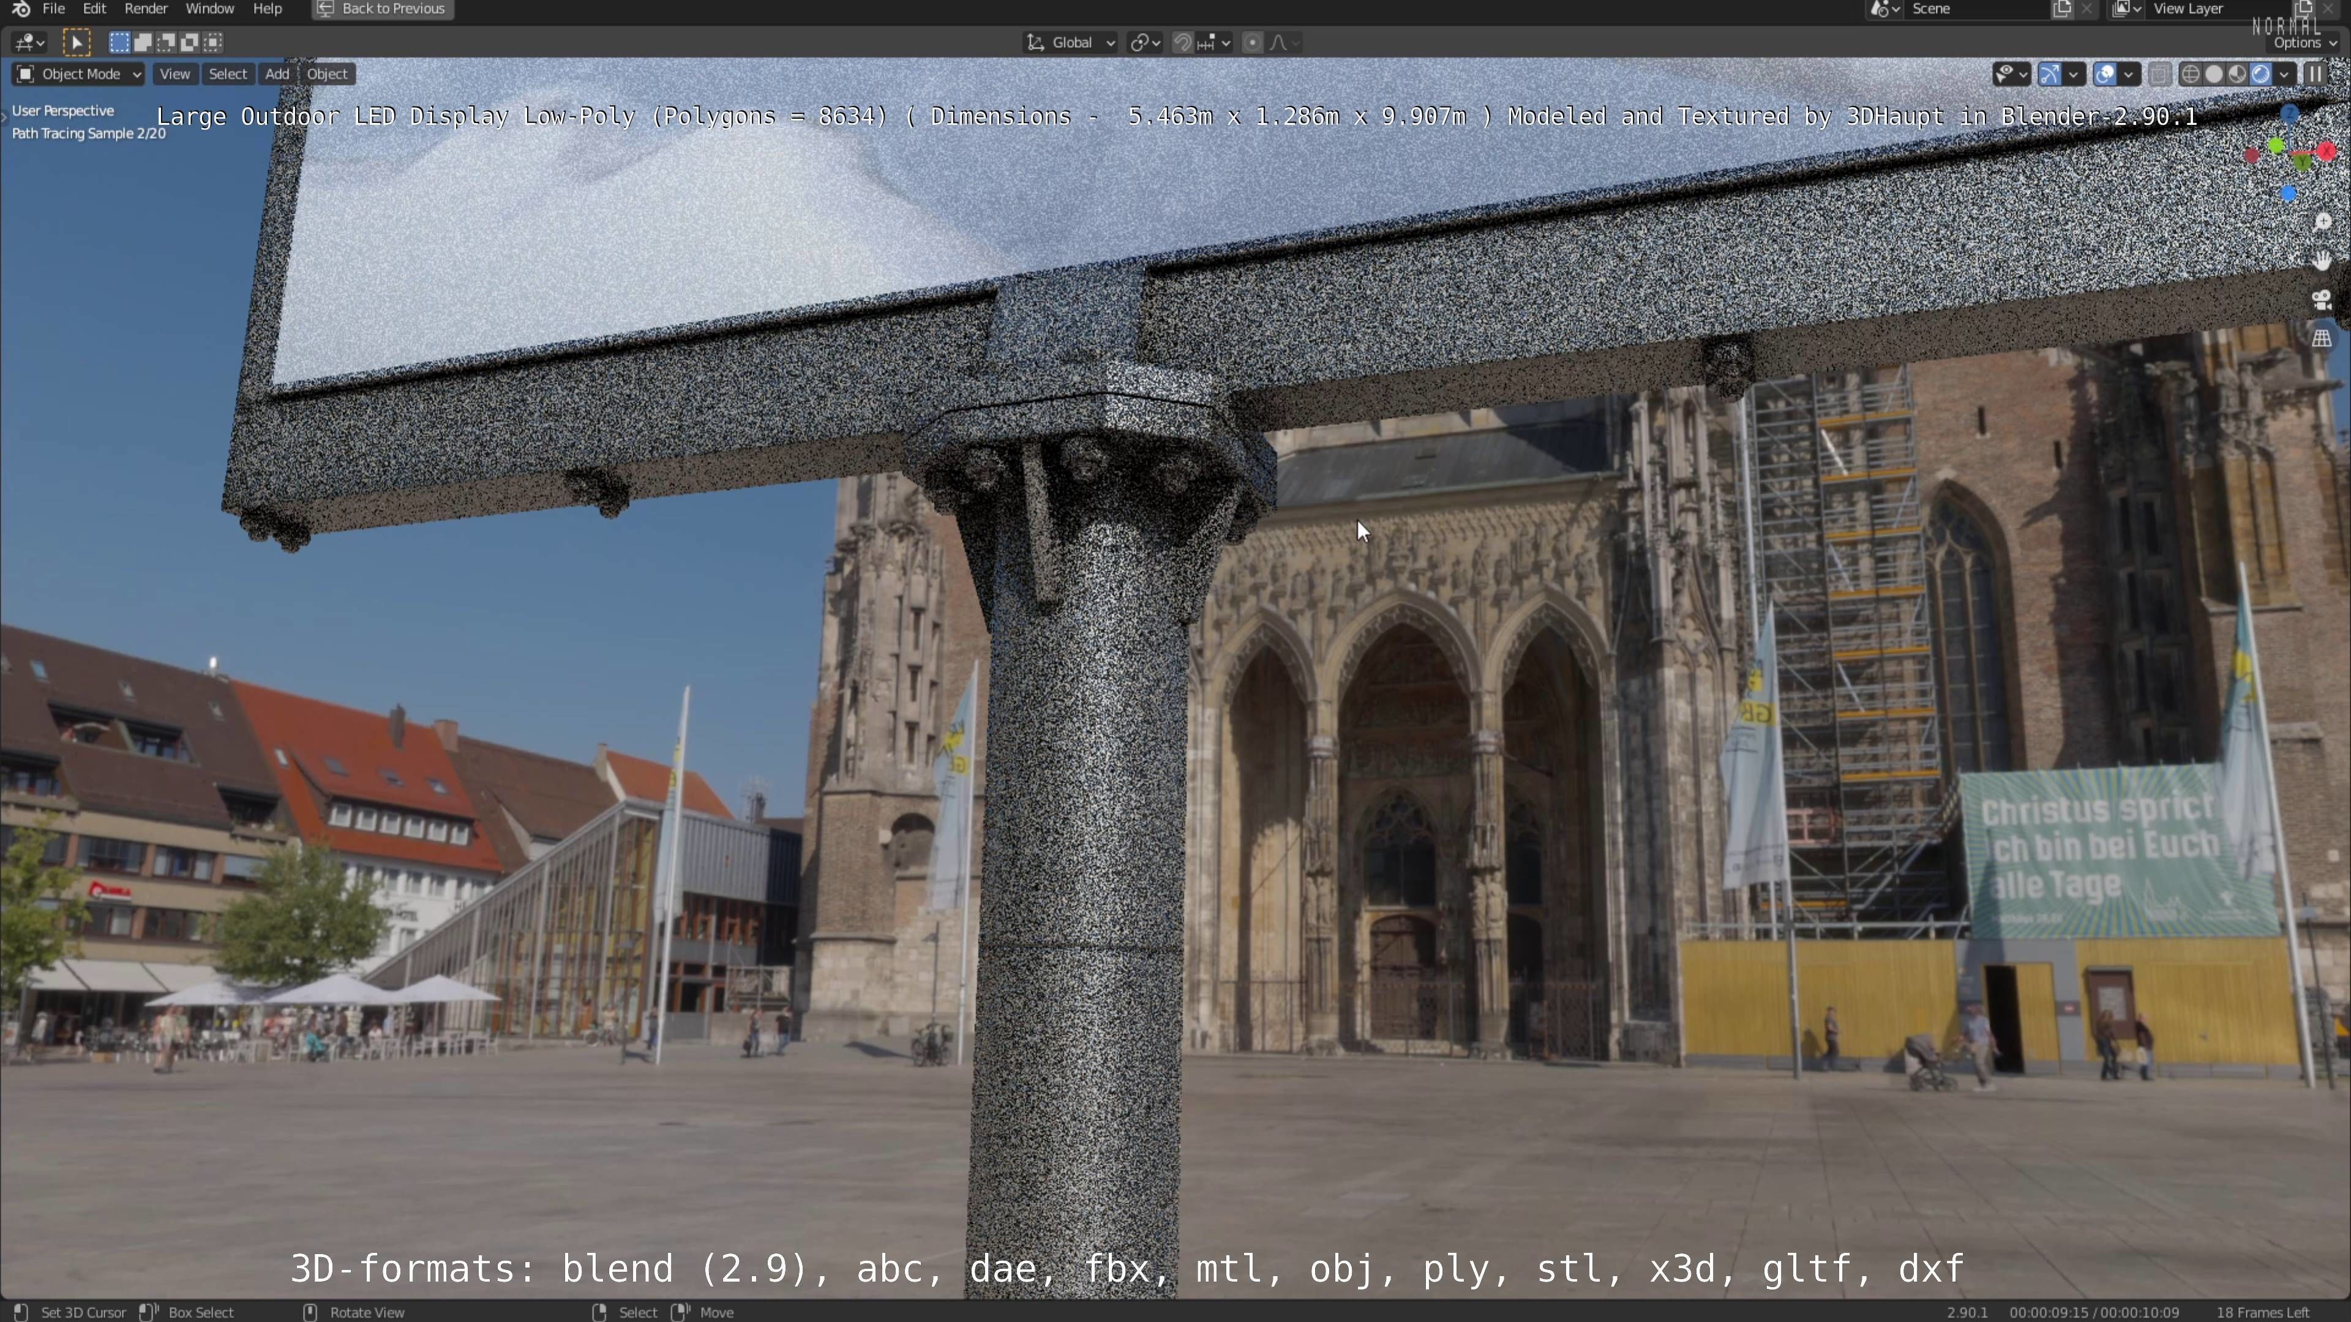The width and height of the screenshot is (2351, 1322).
Task: Click the Object menu button
Action: pos(327,74)
